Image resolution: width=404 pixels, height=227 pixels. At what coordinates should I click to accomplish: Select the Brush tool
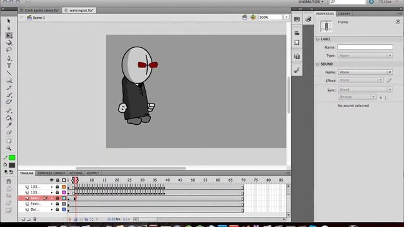pyautogui.click(x=9, y=95)
